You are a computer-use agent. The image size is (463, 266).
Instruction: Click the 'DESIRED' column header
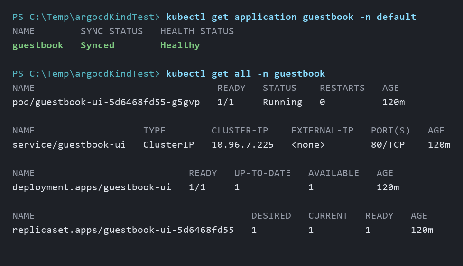(271, 216)
